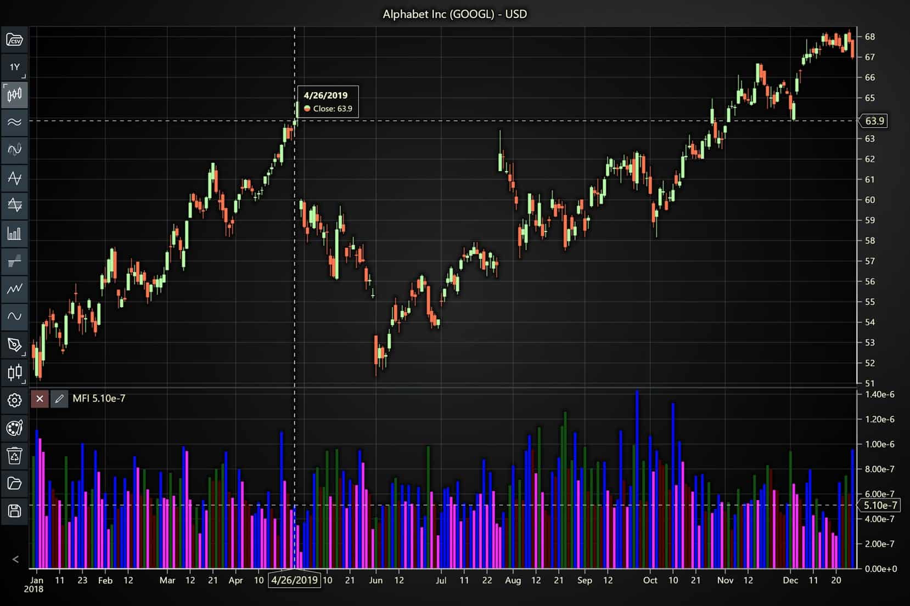Click the recycle bin clear icon
The height and width of the screenshot is (606, 910).
tap(14, 455)
